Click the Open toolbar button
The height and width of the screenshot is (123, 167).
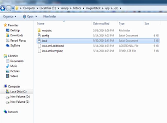28,16
